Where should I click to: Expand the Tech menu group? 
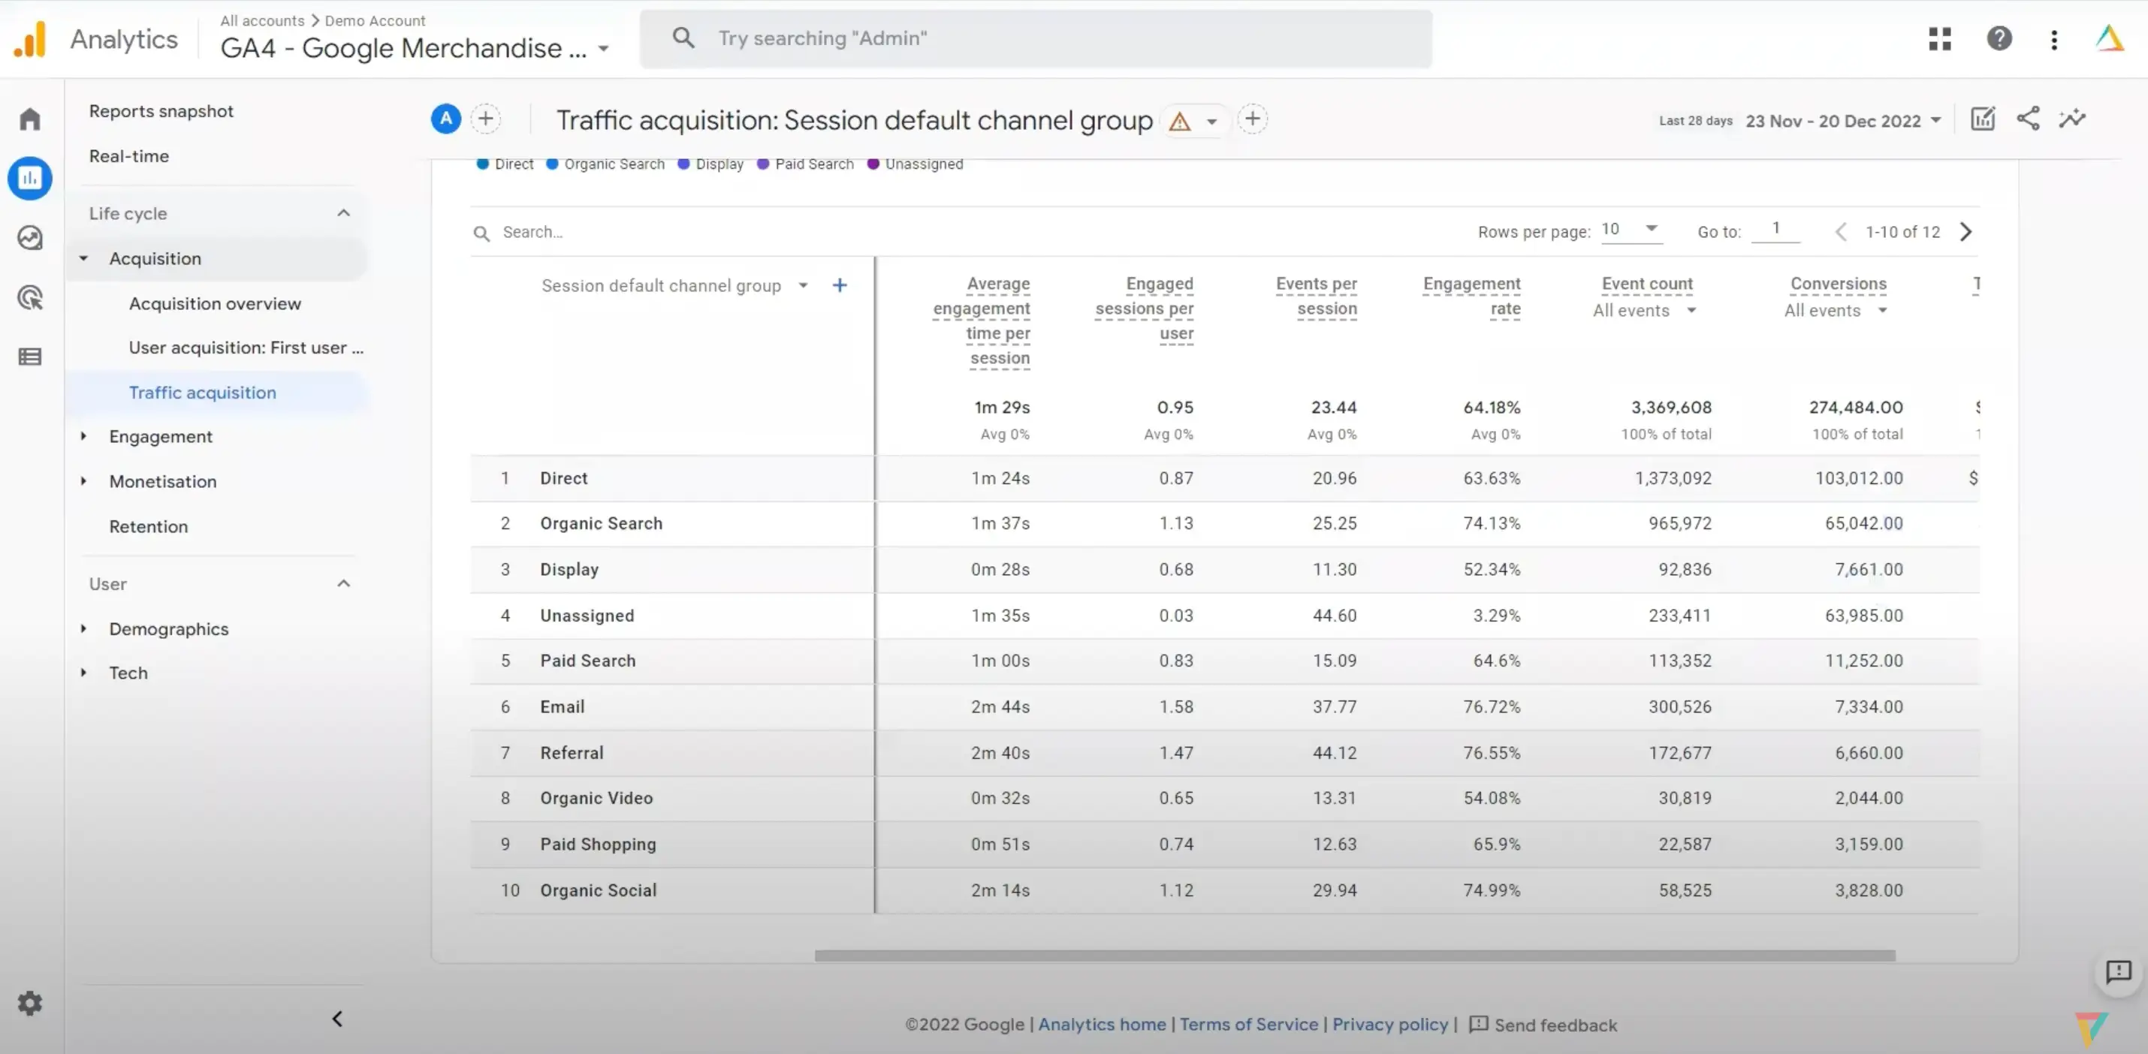coord(83,673)
